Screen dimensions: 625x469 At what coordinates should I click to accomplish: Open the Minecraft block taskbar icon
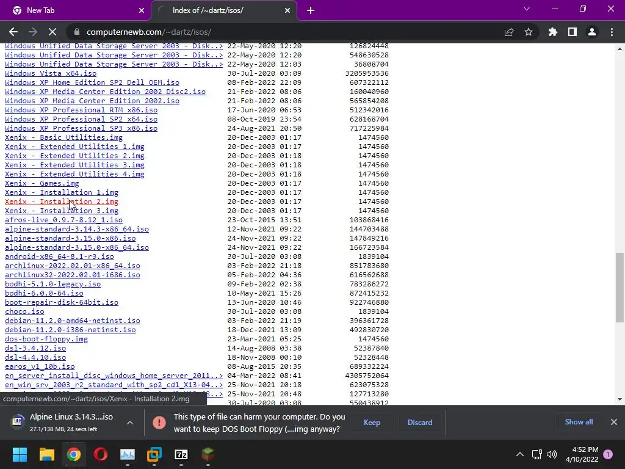pyautogui.click(x=208, y=454)
